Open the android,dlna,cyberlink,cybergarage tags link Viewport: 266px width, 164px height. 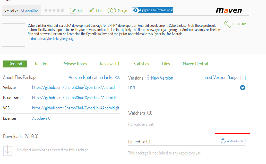click(x=52, y=39)
